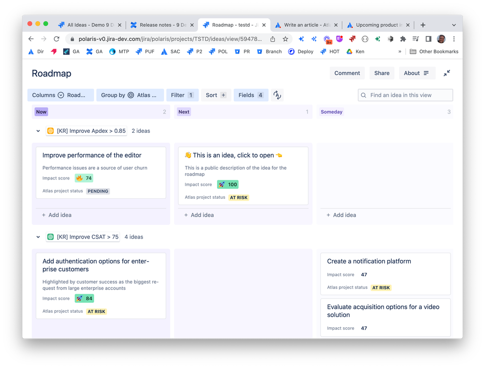Open the Filter options
This screenshot has width=485, height=368.
click(182, 95)
